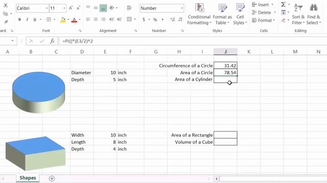Click AutoSum sigma icon
Screen dimensions: 327x183
(283, 5)
